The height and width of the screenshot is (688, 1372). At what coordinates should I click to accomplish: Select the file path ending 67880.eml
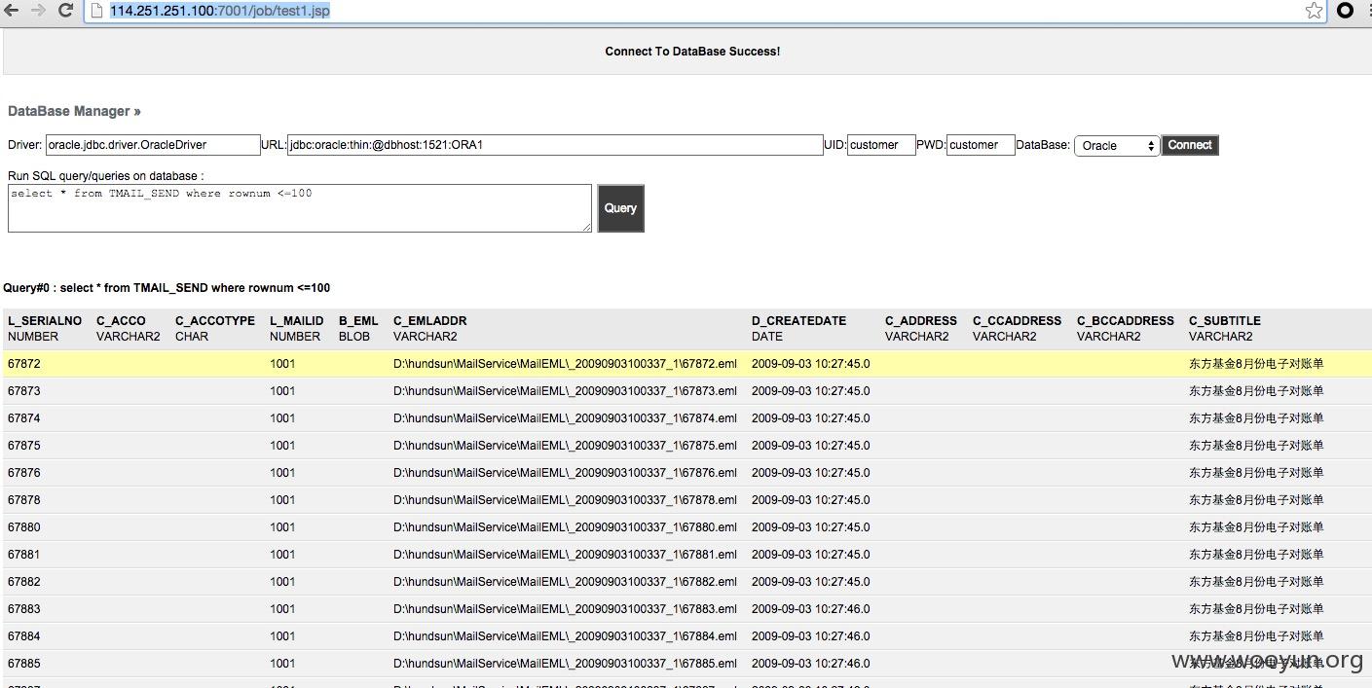tap(565, 527)
